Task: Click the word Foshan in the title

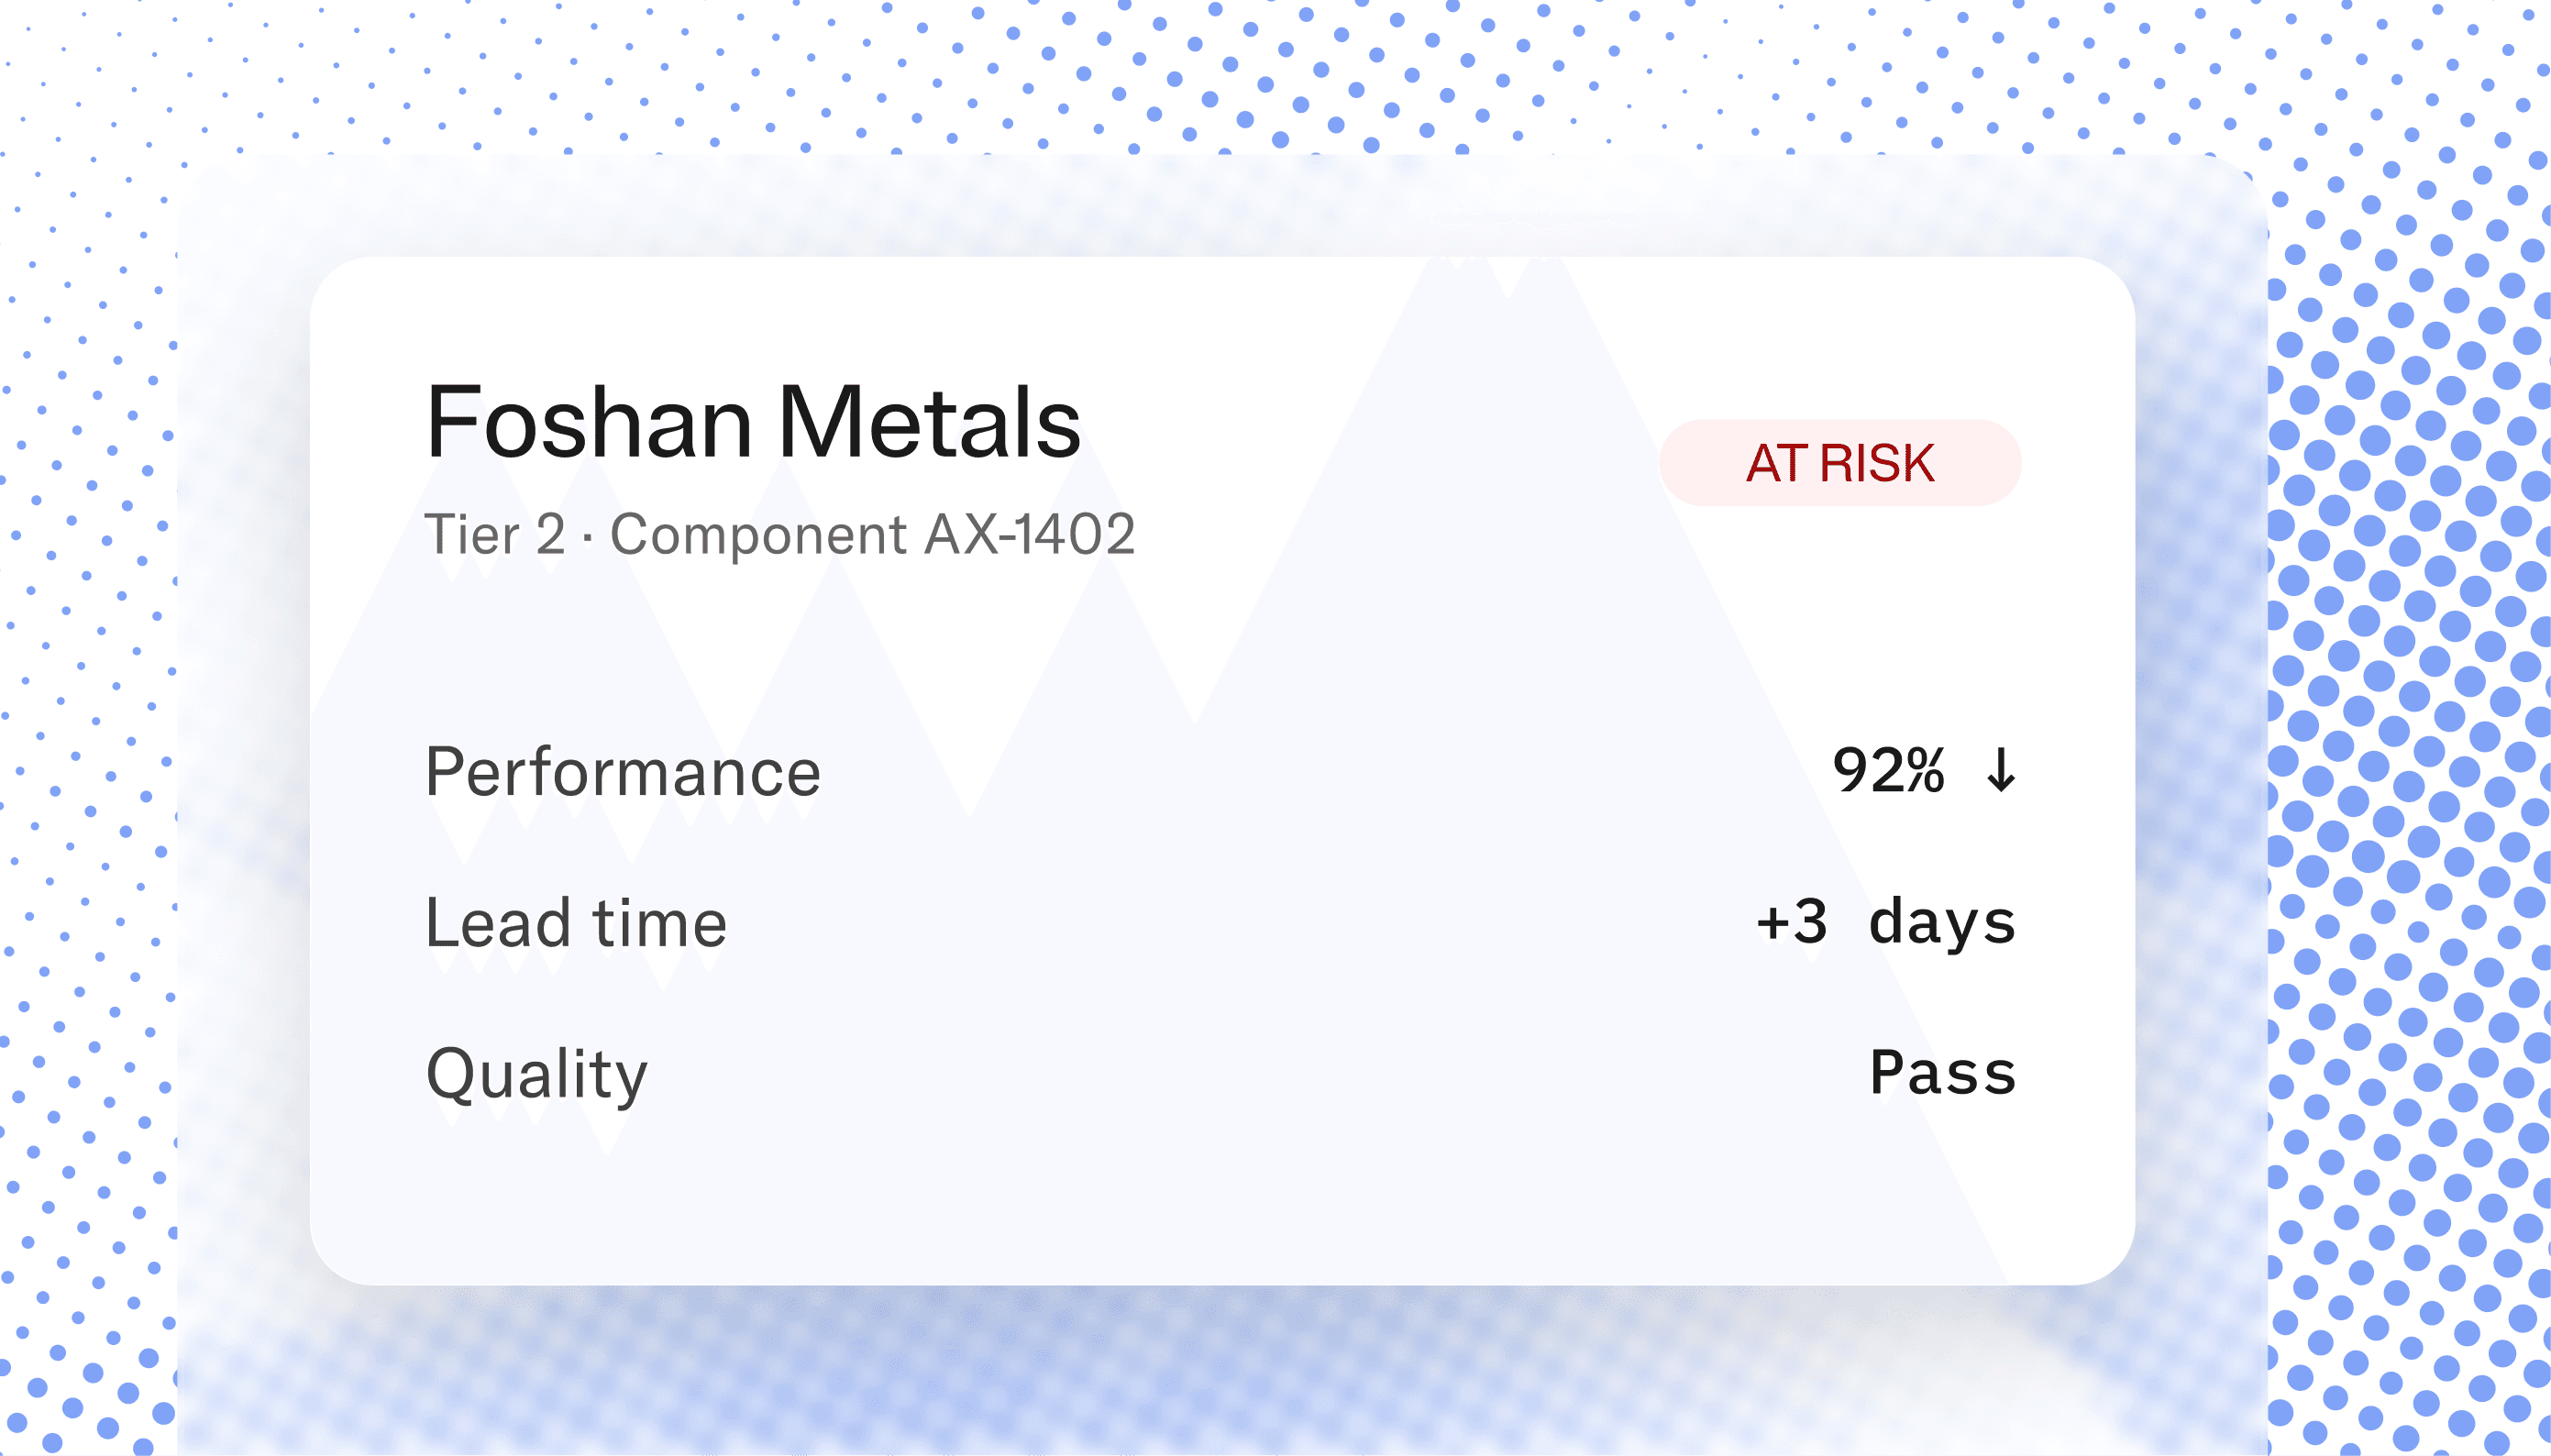Action: 589,422
